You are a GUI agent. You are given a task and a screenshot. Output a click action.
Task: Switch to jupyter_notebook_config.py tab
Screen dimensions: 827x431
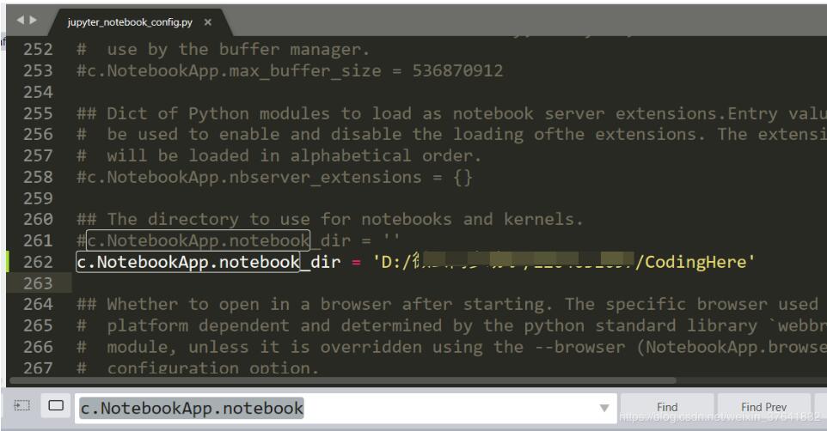coord(129,22)
